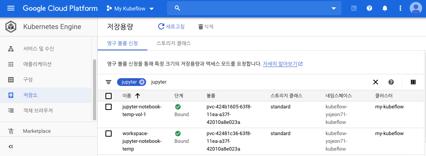This screenshot has height=156, width=426.
Task: Select checkbox for jupyter-notebook-temp-vol-1
Action: pos(109,107)
